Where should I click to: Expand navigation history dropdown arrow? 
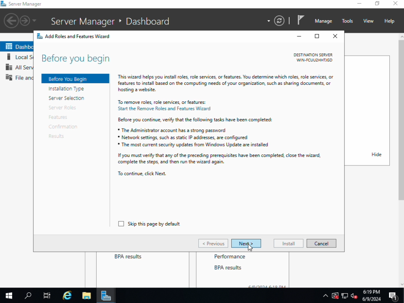(x=34, y=21)
